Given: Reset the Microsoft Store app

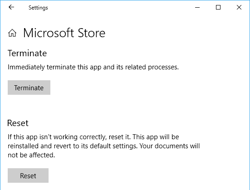Looking at the screenshot, I should [x=28, y=175].
